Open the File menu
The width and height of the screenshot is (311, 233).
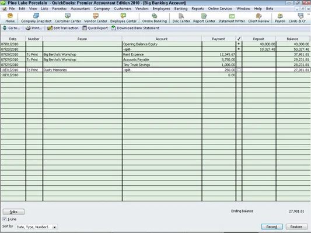[x=12, y=9]
